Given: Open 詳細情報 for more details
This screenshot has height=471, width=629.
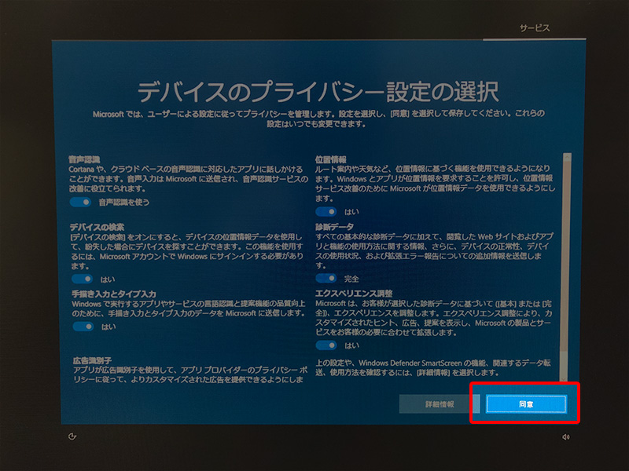Looking at the screenshot, I should click(438, 403).
